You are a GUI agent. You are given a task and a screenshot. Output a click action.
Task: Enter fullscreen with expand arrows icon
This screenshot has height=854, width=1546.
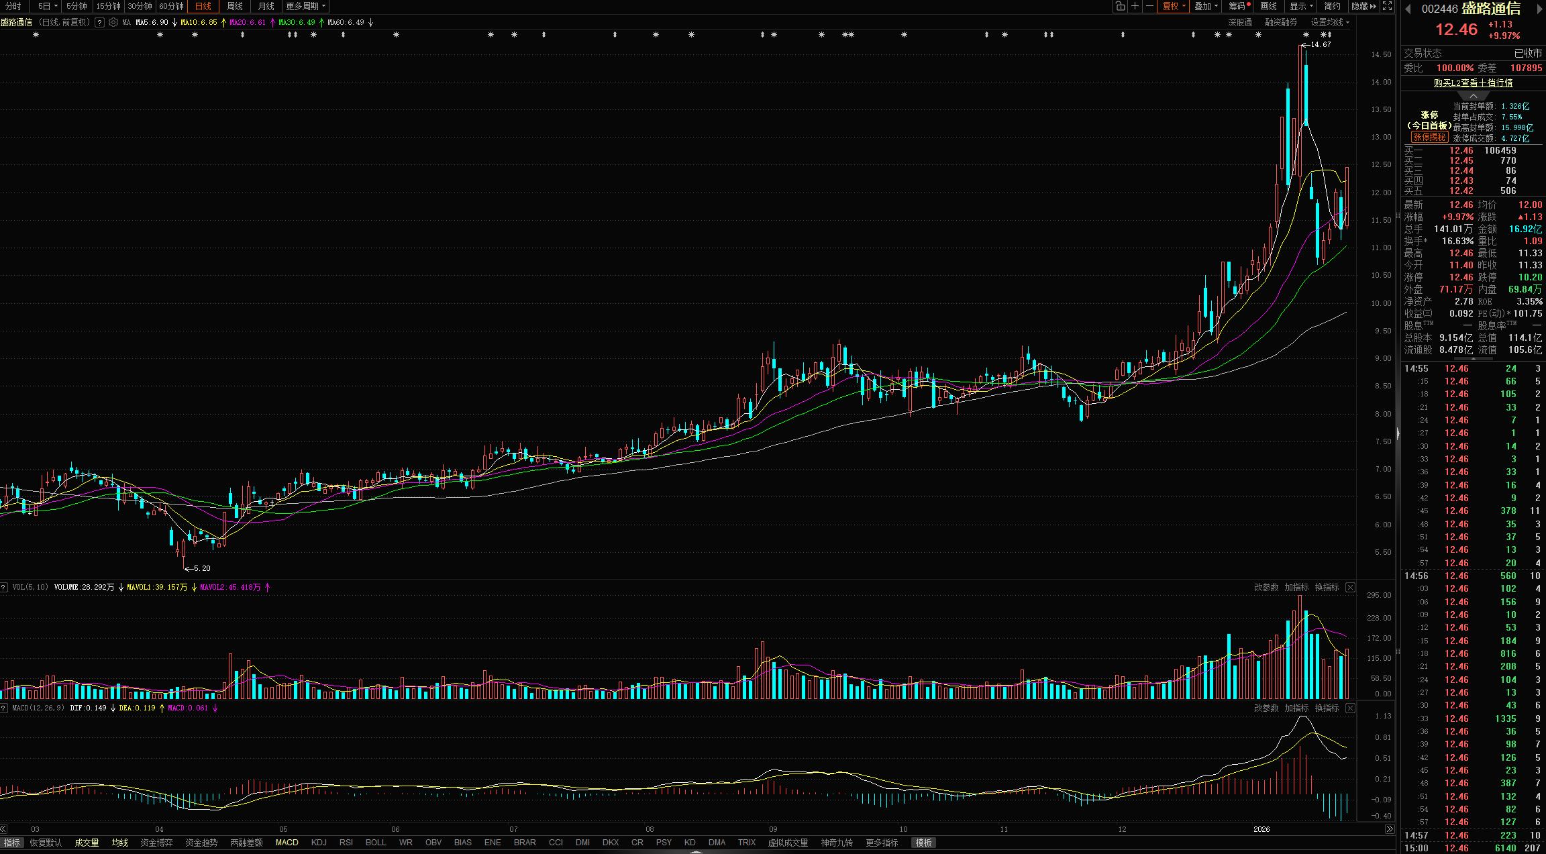(1387, 6)
